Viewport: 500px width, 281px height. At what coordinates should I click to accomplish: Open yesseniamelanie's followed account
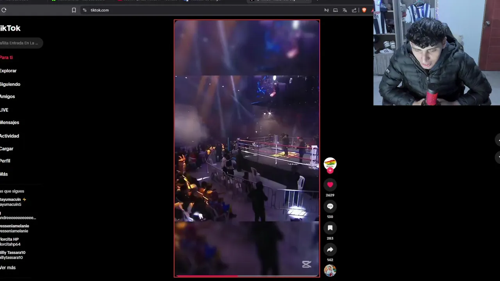pyautogui.click(x=14, y=228)
